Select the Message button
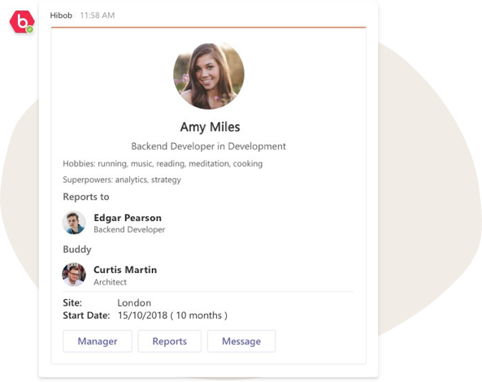 [x=241, y=341]
